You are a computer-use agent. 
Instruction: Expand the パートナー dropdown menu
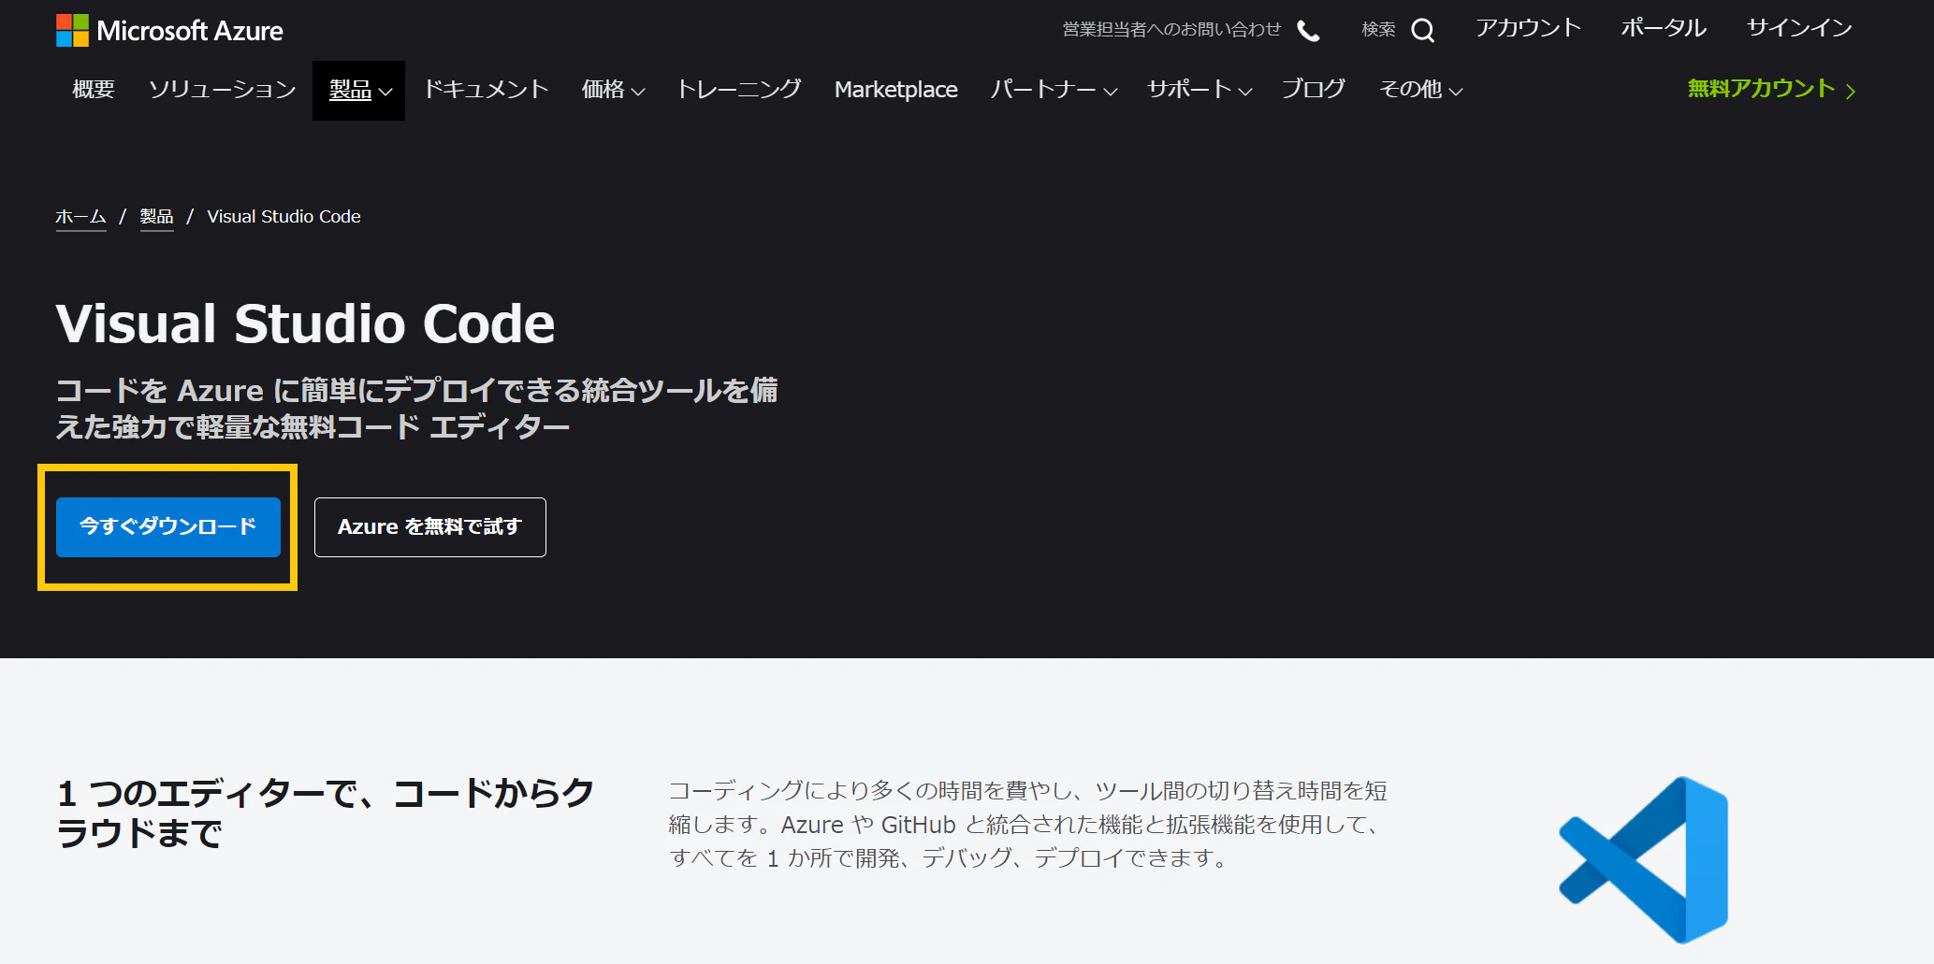coord(1054,90)
